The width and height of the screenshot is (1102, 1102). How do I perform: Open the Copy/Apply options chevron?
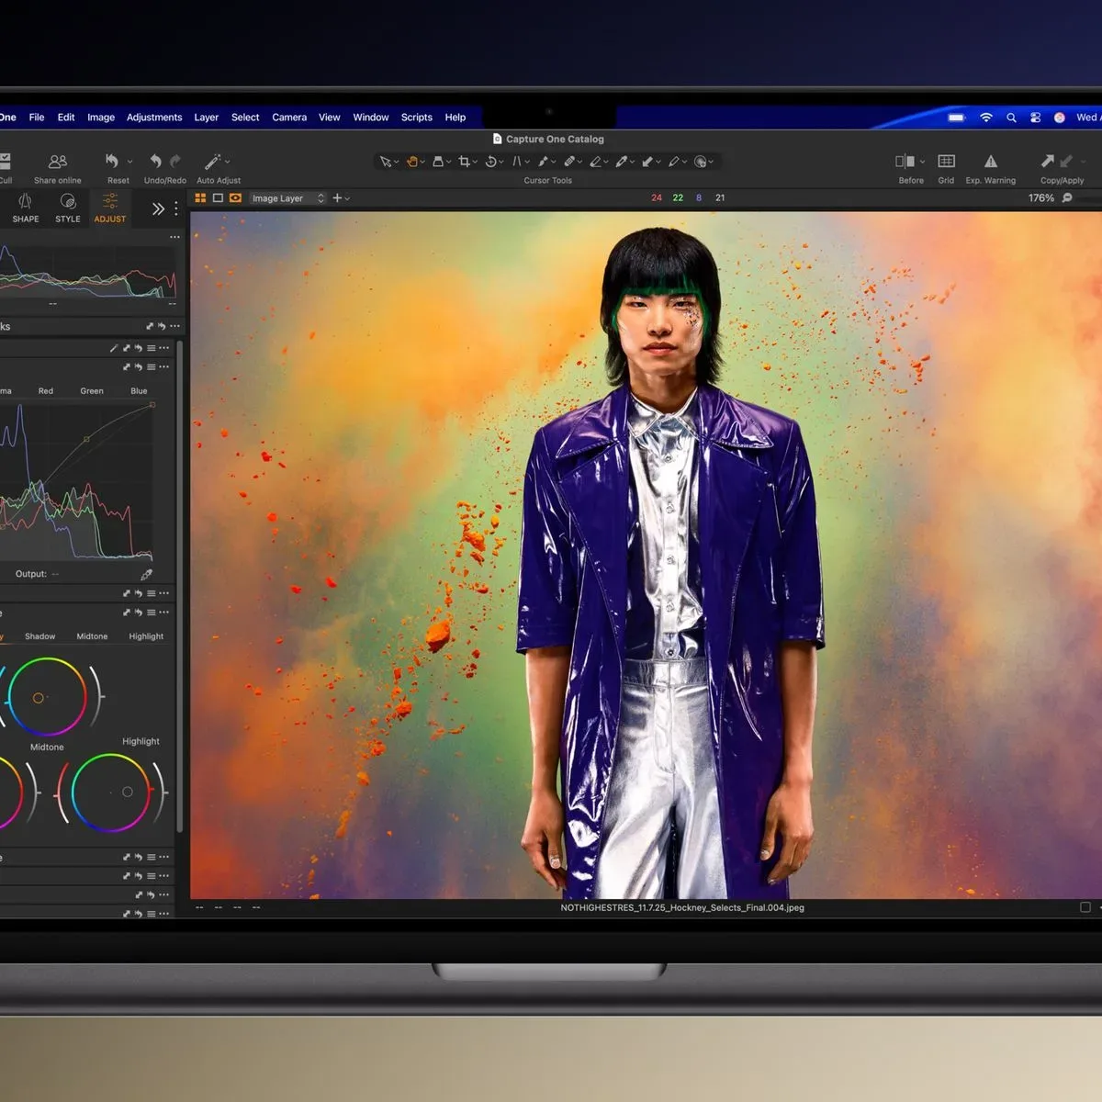1083,162
